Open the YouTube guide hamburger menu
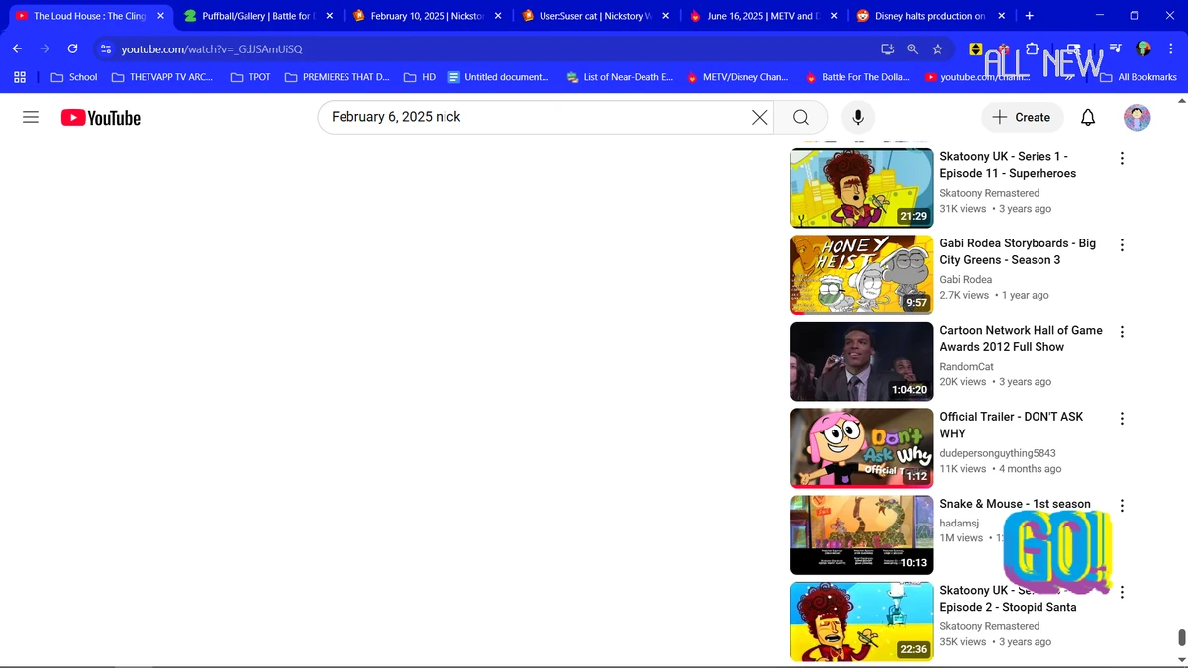The height and width of the screenshot is (669, 1188). (30, 117)
